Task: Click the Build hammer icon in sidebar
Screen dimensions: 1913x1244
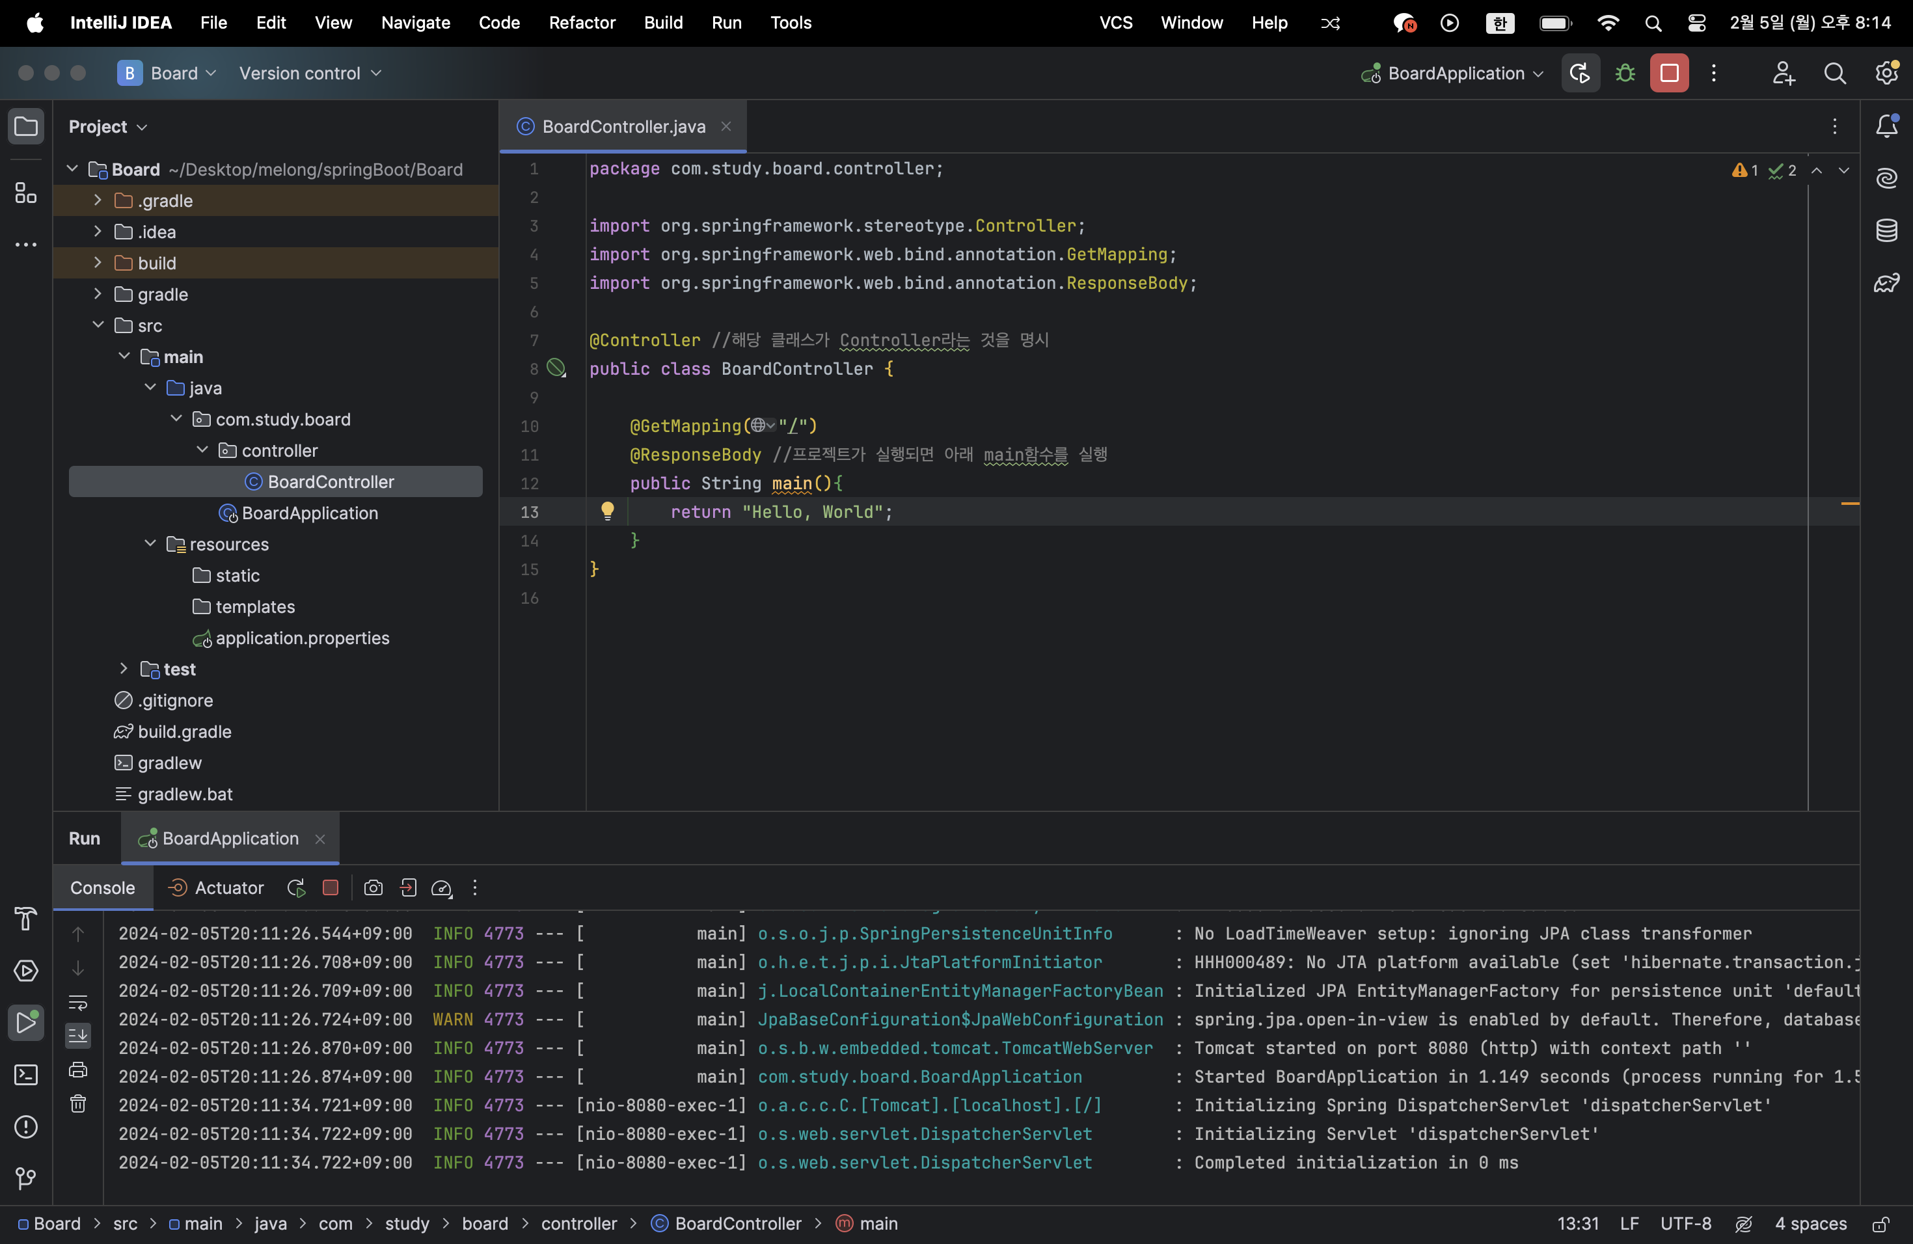Action: coord(26,919)
